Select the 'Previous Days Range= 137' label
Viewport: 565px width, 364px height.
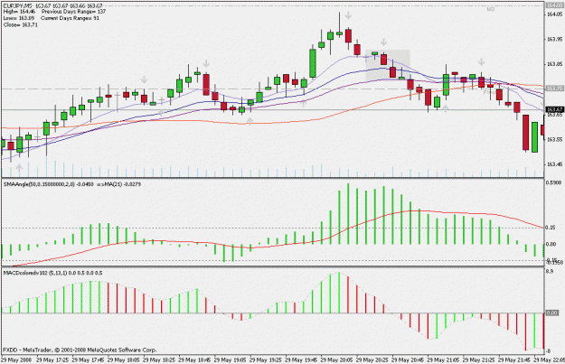coord(74,12)
